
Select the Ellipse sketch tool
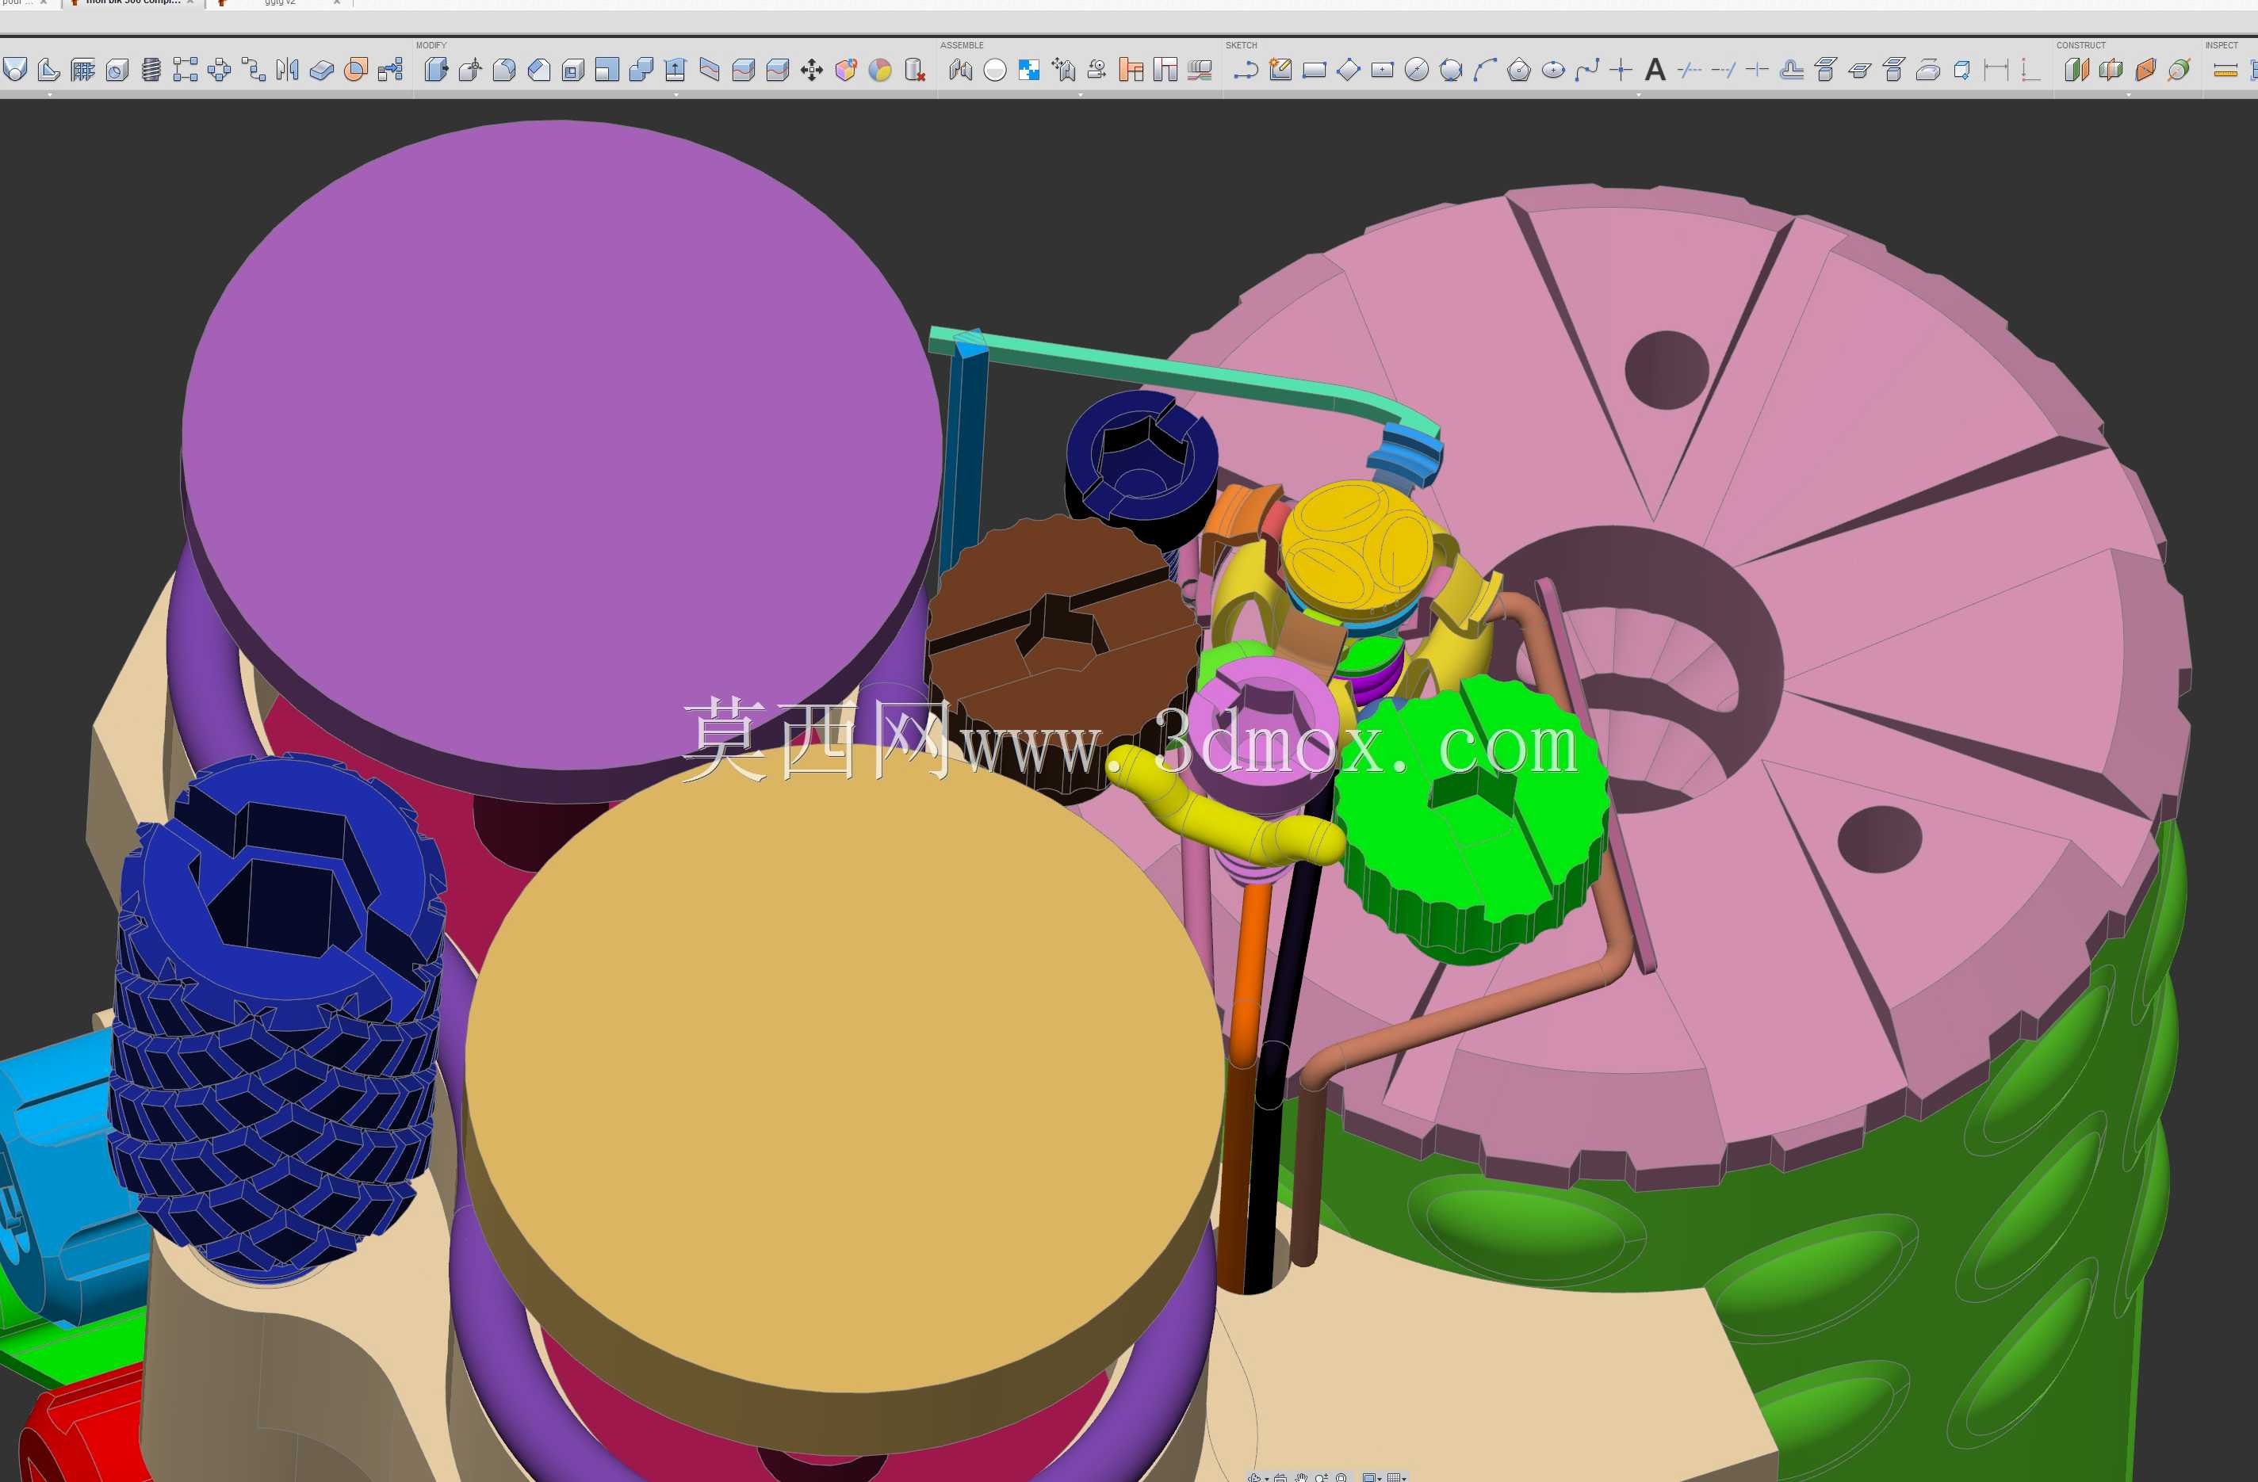(1553, 69)
